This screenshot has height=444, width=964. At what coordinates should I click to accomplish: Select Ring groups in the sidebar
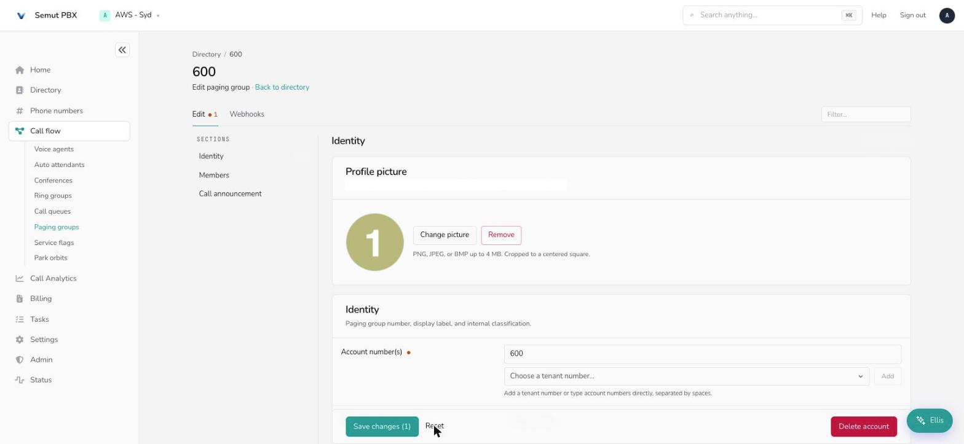(x=53, y=196)
